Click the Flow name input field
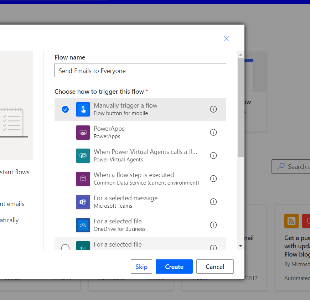This screenshot has height=300, width=310. coord(140,70)
